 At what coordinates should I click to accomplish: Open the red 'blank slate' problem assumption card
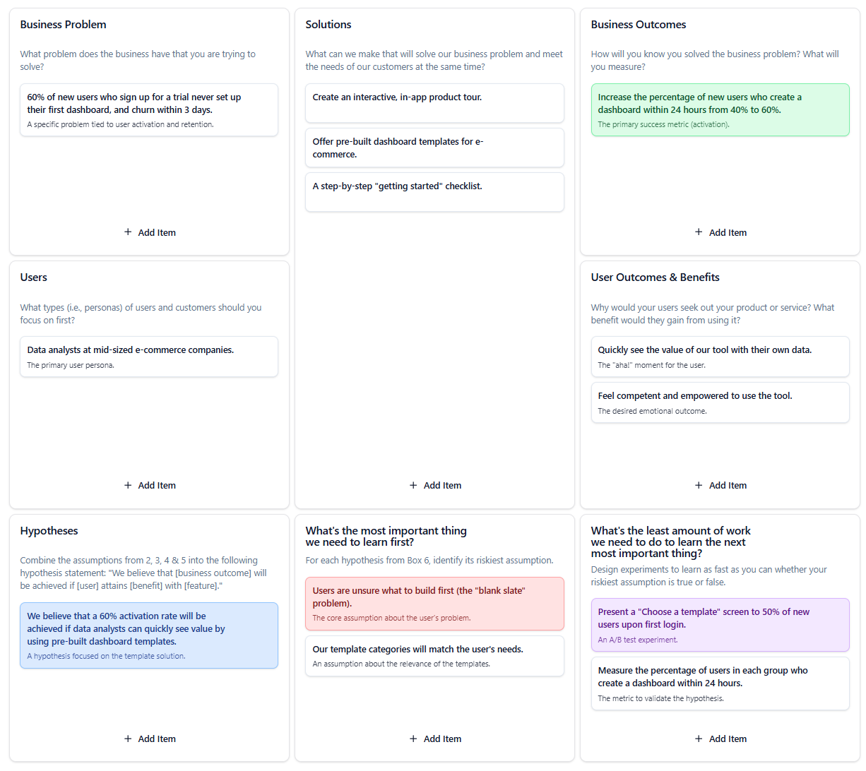pos(434,604)
